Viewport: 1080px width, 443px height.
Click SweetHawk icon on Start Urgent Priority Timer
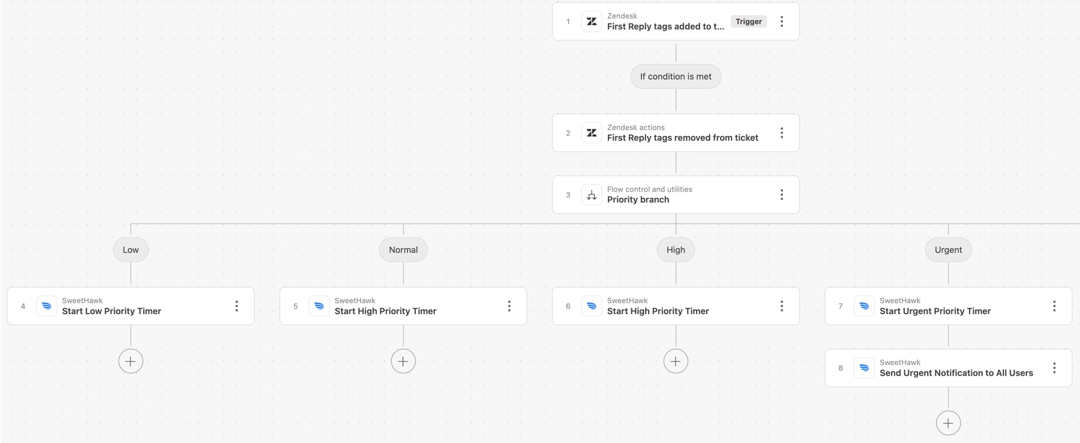[864, 306]
